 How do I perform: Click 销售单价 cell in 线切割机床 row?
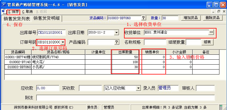pos(152,57)
